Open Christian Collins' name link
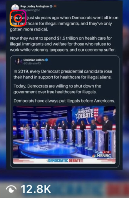129x198 pixels. (x=34, y=60)
